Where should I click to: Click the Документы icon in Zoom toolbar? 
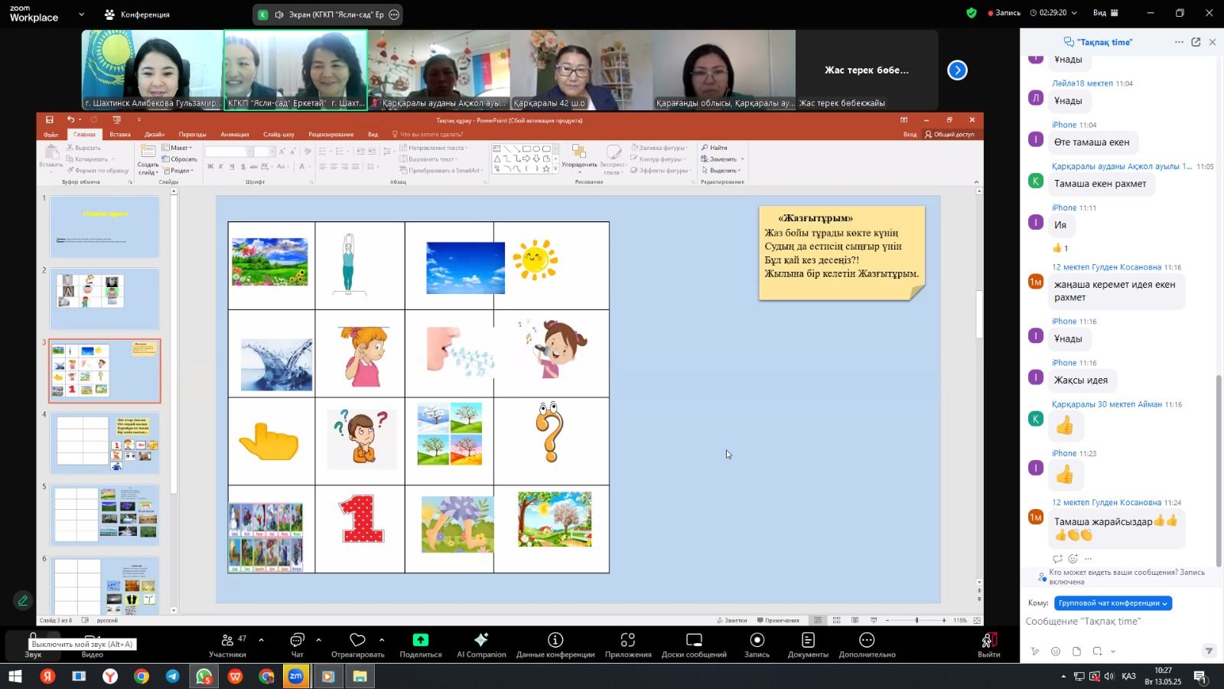[x=808, y=640]
